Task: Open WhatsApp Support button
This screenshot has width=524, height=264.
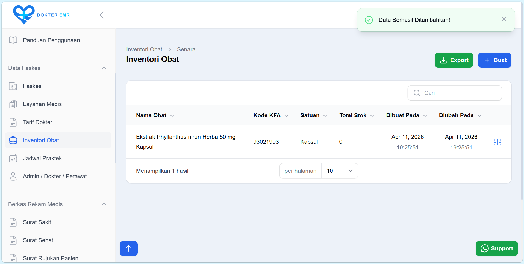Action: coord(497,248)
